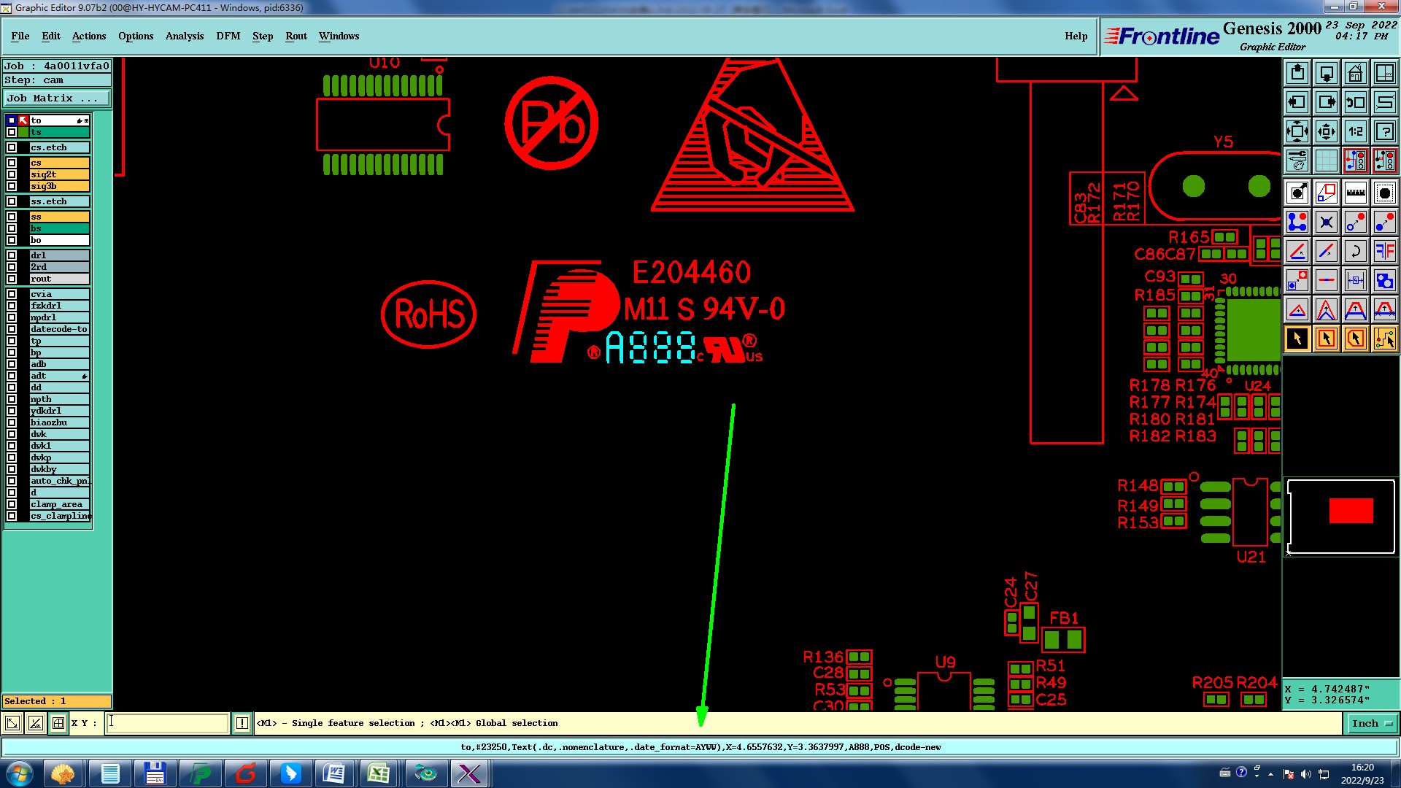1401x788 pixels.
Task: Open Microsoft Excel from the taskbar
Action: point(378,773)
